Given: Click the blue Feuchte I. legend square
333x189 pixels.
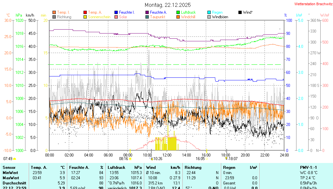Looking at the screenshot, I should point(116,12).
